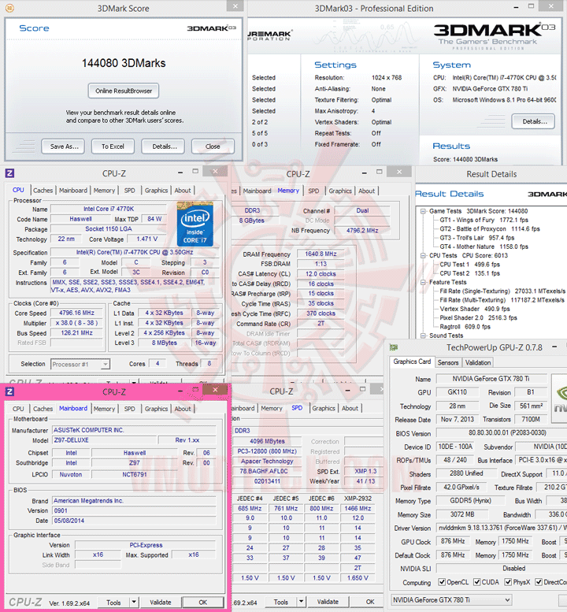The image size is (567, 612).
Task: Click the Z97-DELUXE model field
Action: (104, 440)
